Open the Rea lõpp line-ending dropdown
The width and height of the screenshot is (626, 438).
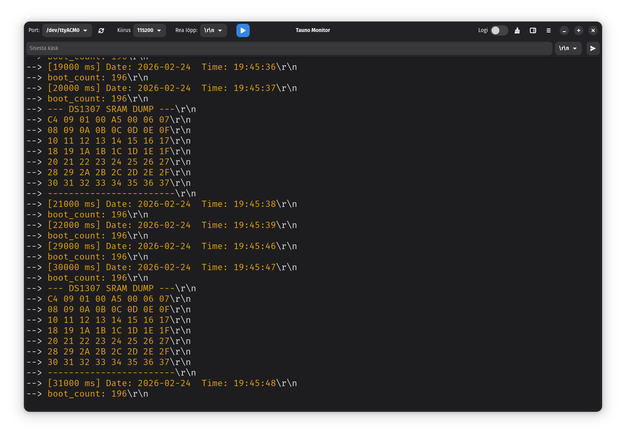(x=213, y=30)
